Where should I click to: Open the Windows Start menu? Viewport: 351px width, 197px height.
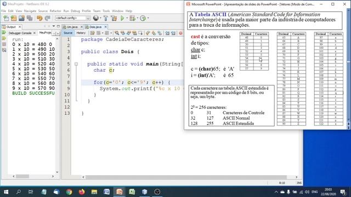coord(6,192)
